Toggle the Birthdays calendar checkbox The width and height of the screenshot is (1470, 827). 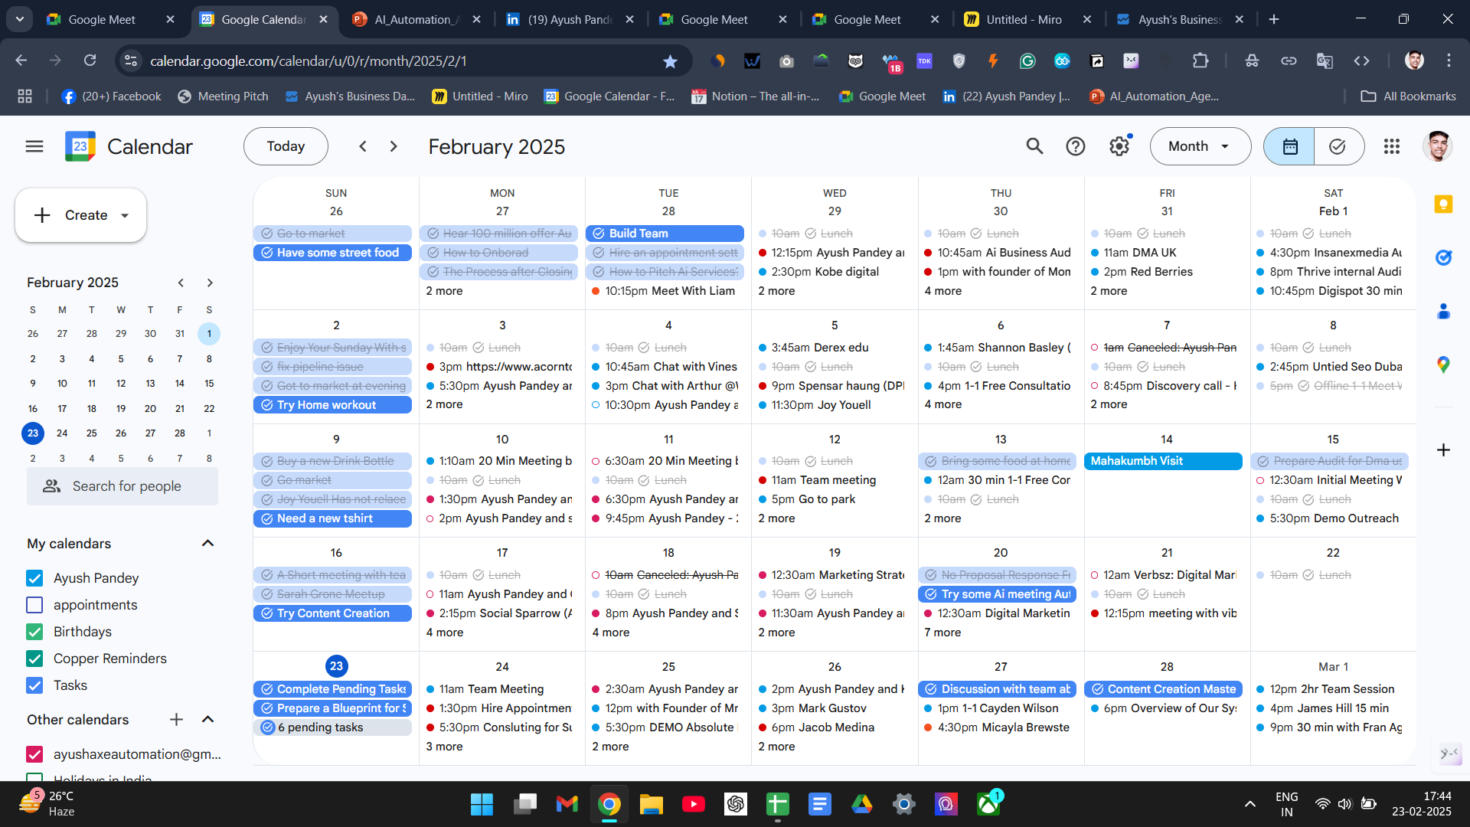34,632
